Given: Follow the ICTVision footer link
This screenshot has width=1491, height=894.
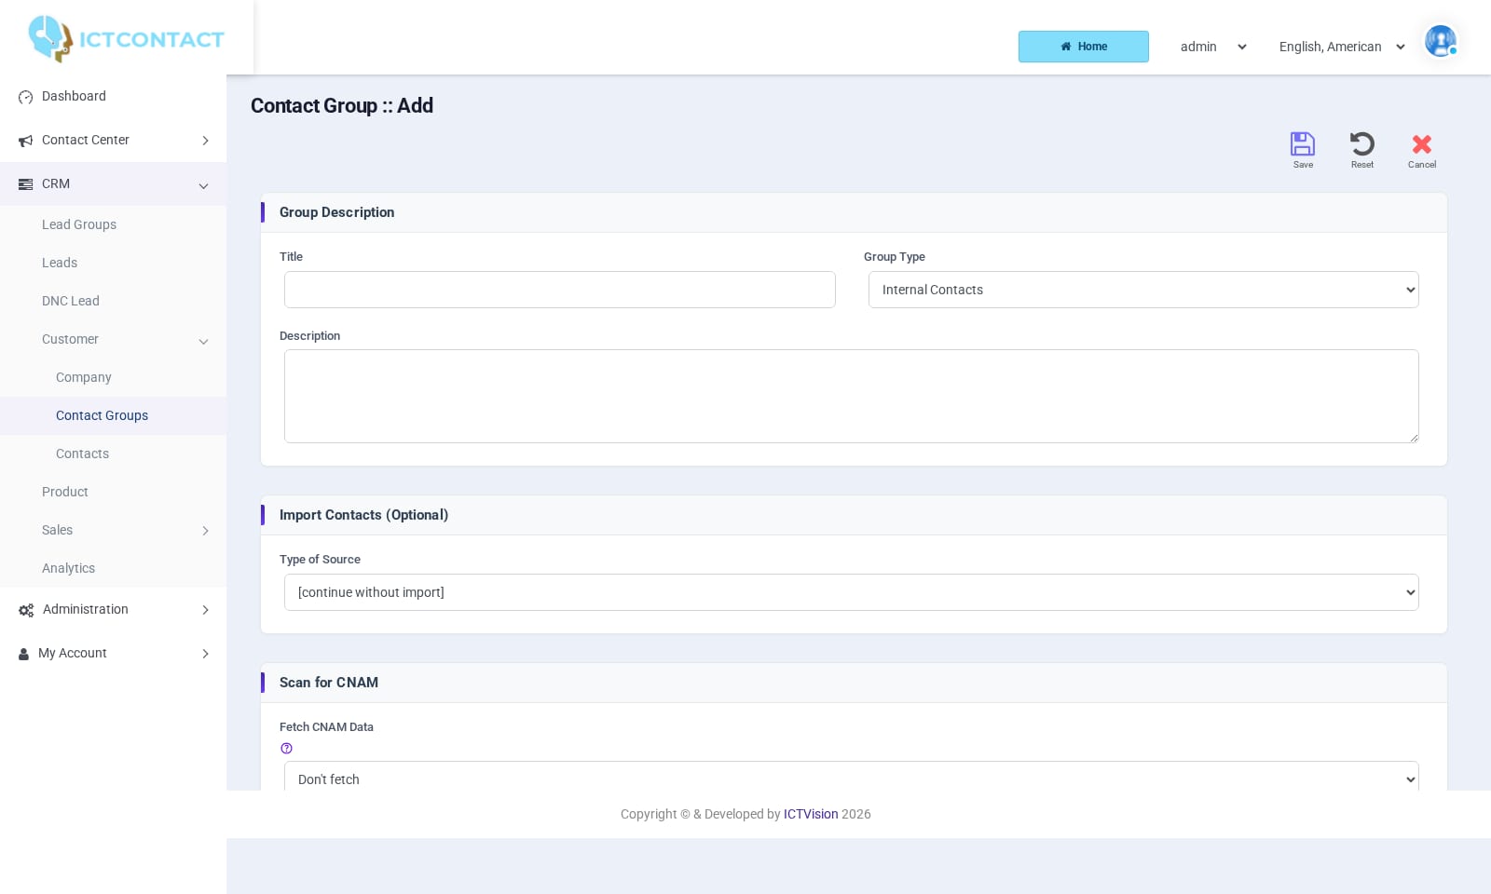Looking at the screenshot, I should [811, 814].
